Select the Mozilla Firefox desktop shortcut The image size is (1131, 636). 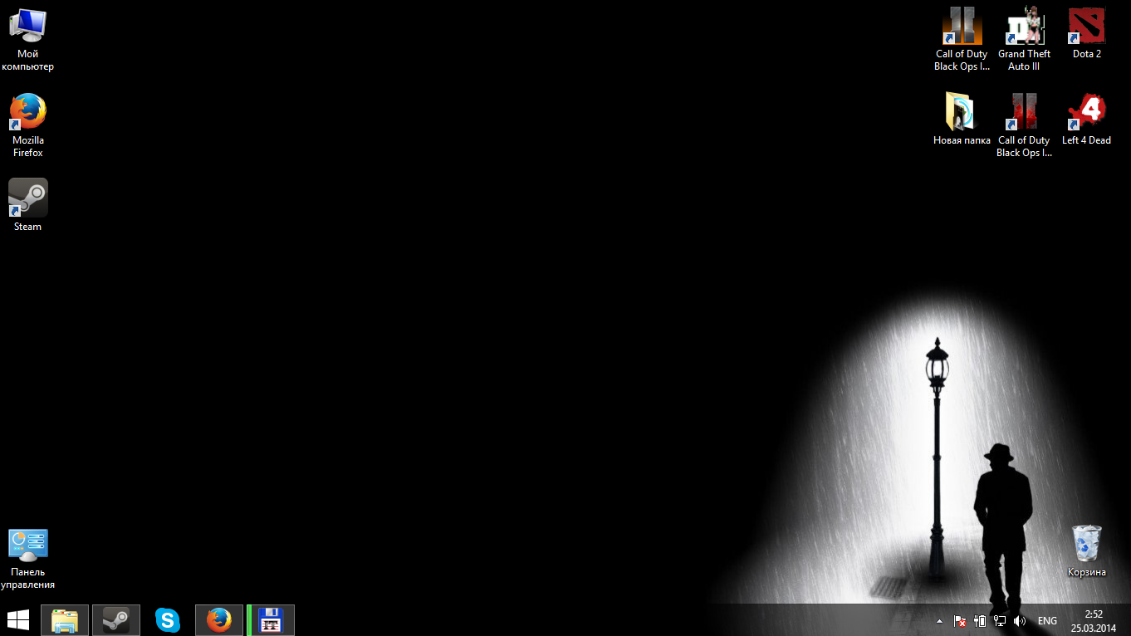pyautogui.click(x=27, y=125)
